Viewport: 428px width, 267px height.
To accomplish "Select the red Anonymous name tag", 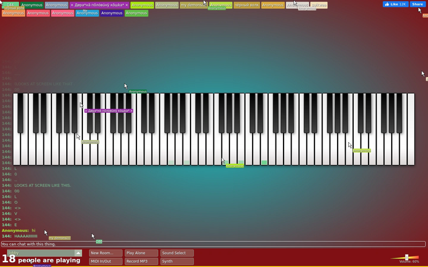I will point(38,13).
